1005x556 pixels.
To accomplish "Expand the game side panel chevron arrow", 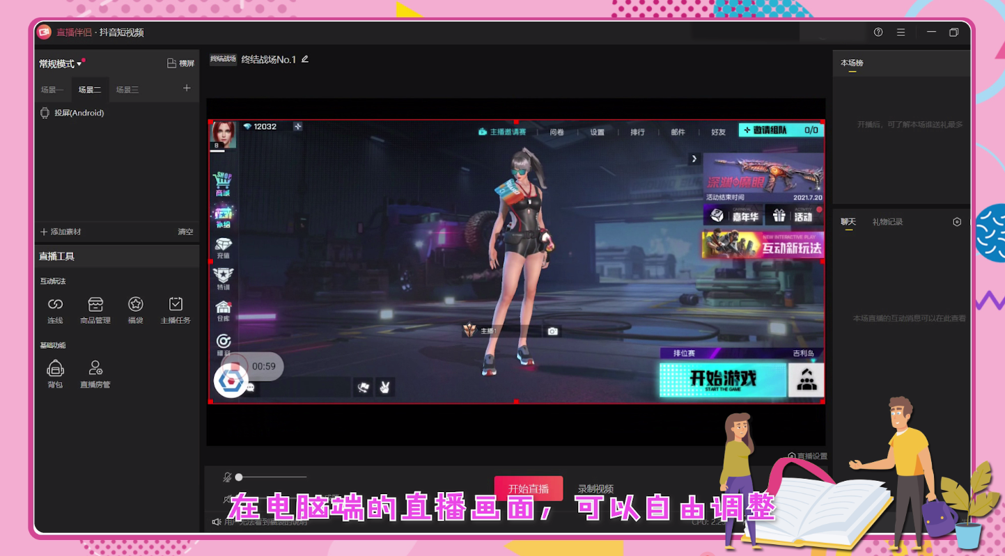I will 694,159.
